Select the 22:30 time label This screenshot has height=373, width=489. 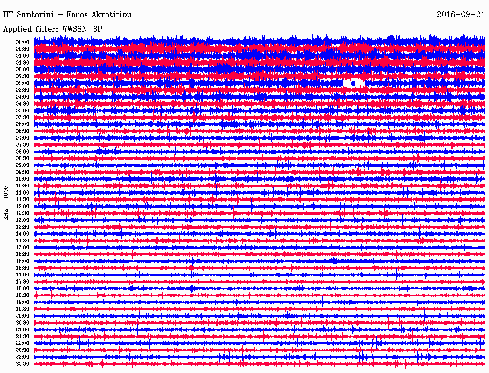tap(22, 350)
